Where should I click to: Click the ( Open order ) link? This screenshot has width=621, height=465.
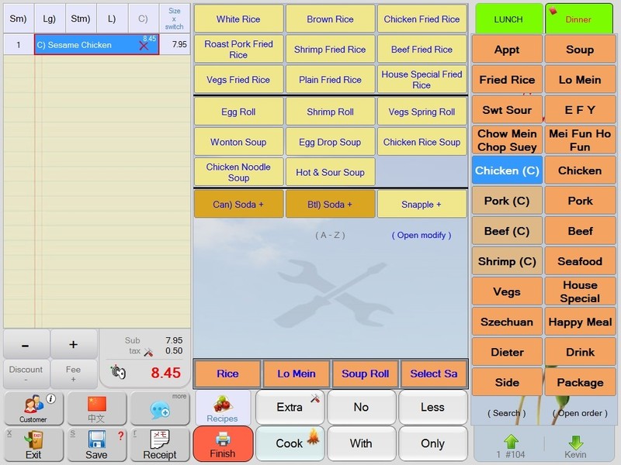click(x=580, y=413)
